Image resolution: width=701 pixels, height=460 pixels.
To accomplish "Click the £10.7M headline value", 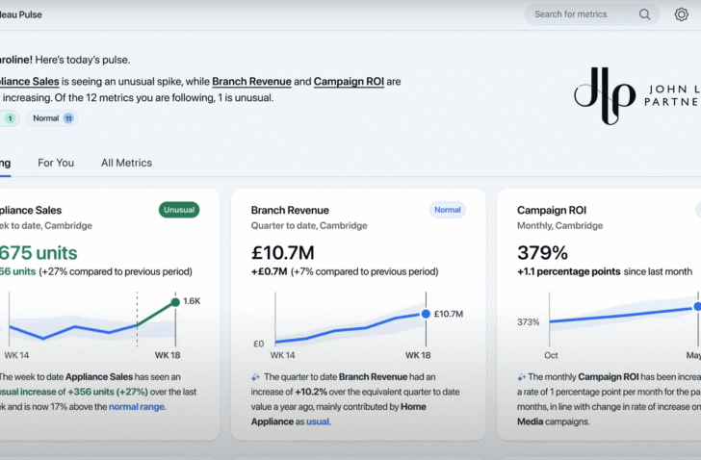I will [x=282, y=253].
